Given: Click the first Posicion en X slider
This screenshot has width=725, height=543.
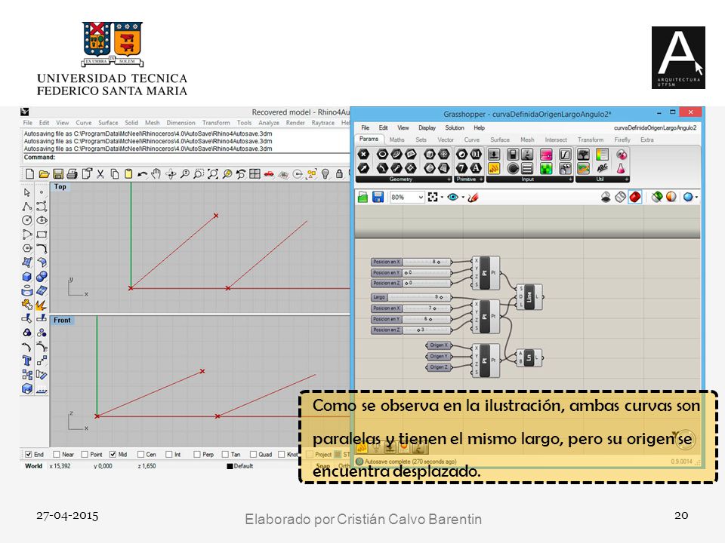Looking at the screenshot, I should (411, 262).
